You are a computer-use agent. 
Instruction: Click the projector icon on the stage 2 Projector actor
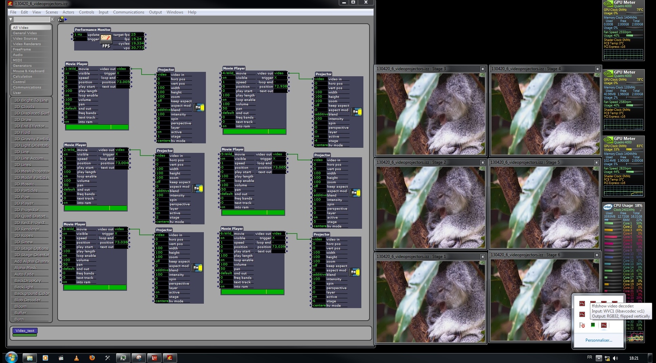(198, 189)
